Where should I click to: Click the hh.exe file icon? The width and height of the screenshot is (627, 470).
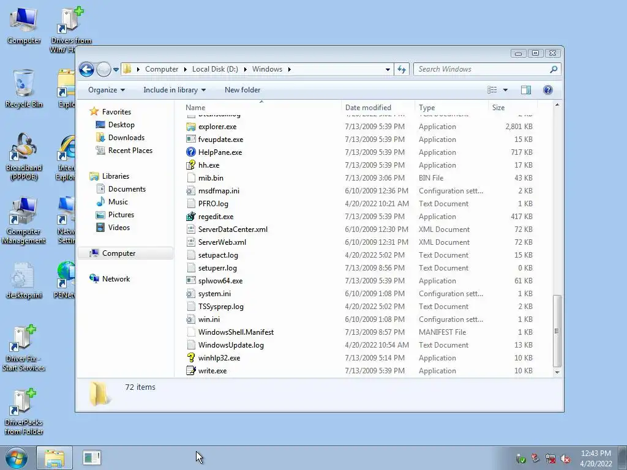pos(191,165)
